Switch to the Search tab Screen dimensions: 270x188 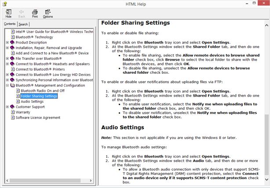(x=23, y=24)
